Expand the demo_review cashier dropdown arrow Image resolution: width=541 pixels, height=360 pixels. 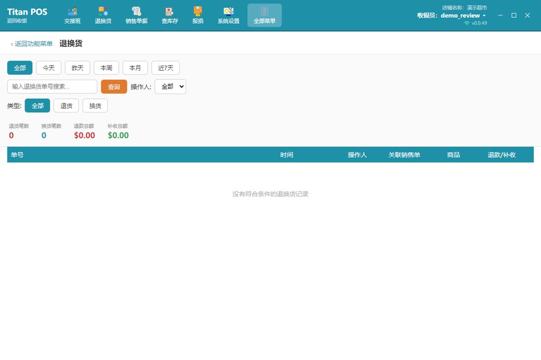pyautogui.click(x=484, y=16)
